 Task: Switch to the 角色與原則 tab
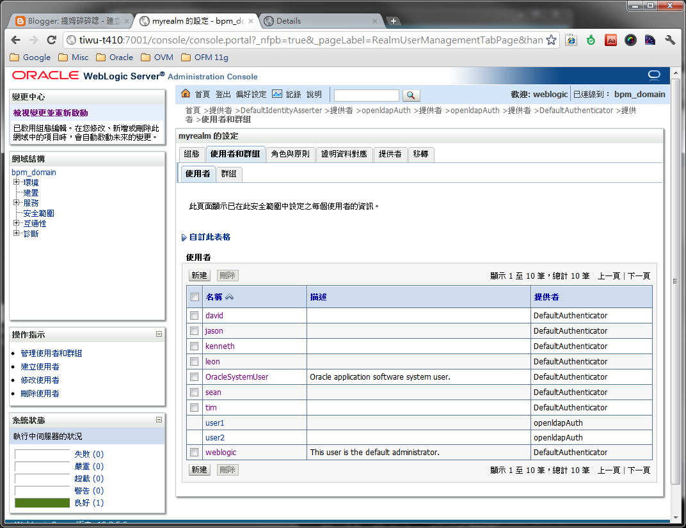tap(290, 154)
